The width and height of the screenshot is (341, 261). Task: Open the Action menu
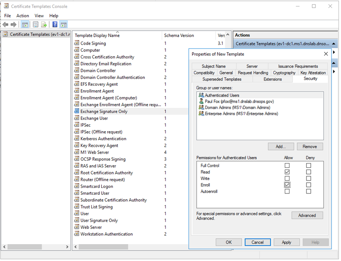click(x=22, y=16)
